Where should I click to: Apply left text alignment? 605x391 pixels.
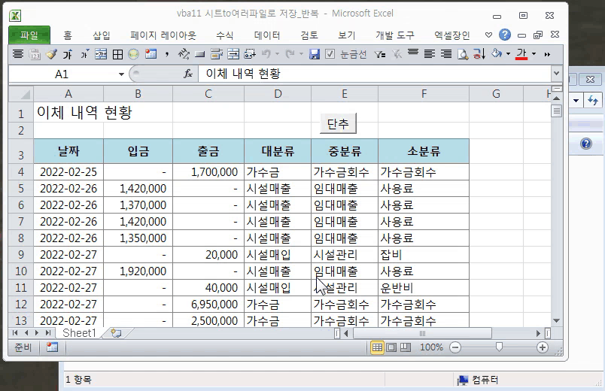[430, 54]
